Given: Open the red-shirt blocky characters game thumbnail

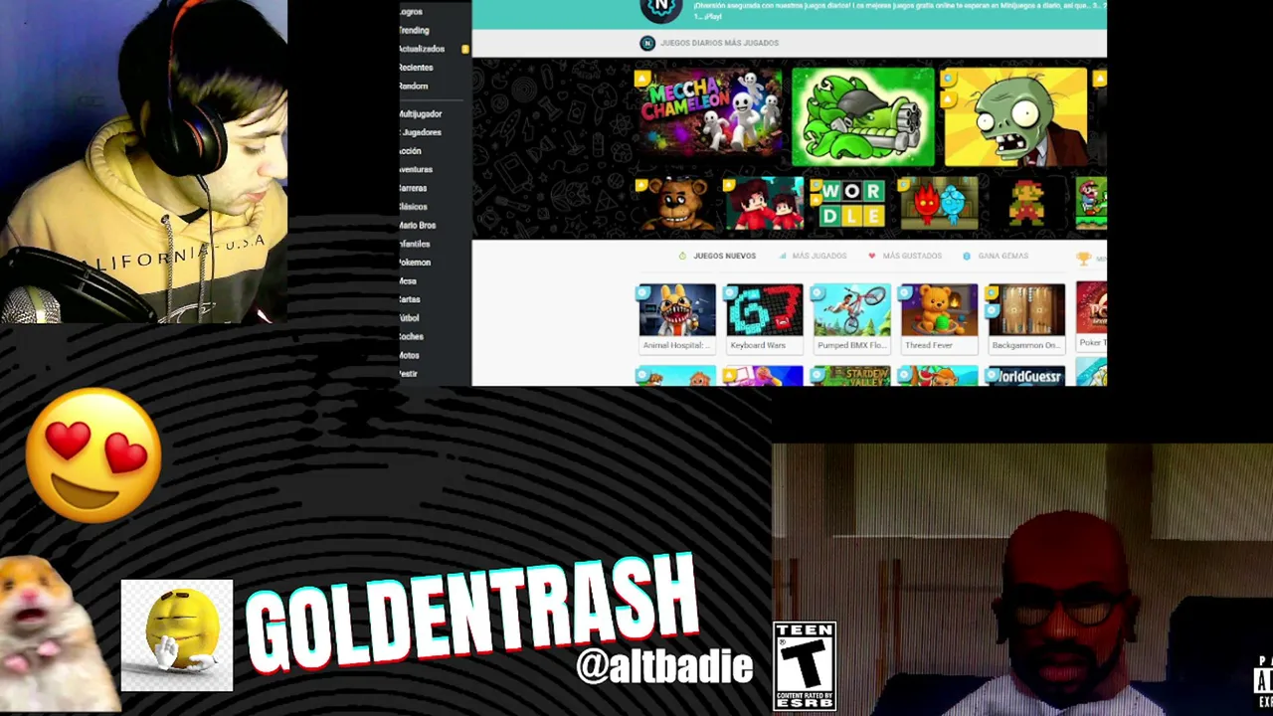Looking at the screenshot, I should coord(763,204).
